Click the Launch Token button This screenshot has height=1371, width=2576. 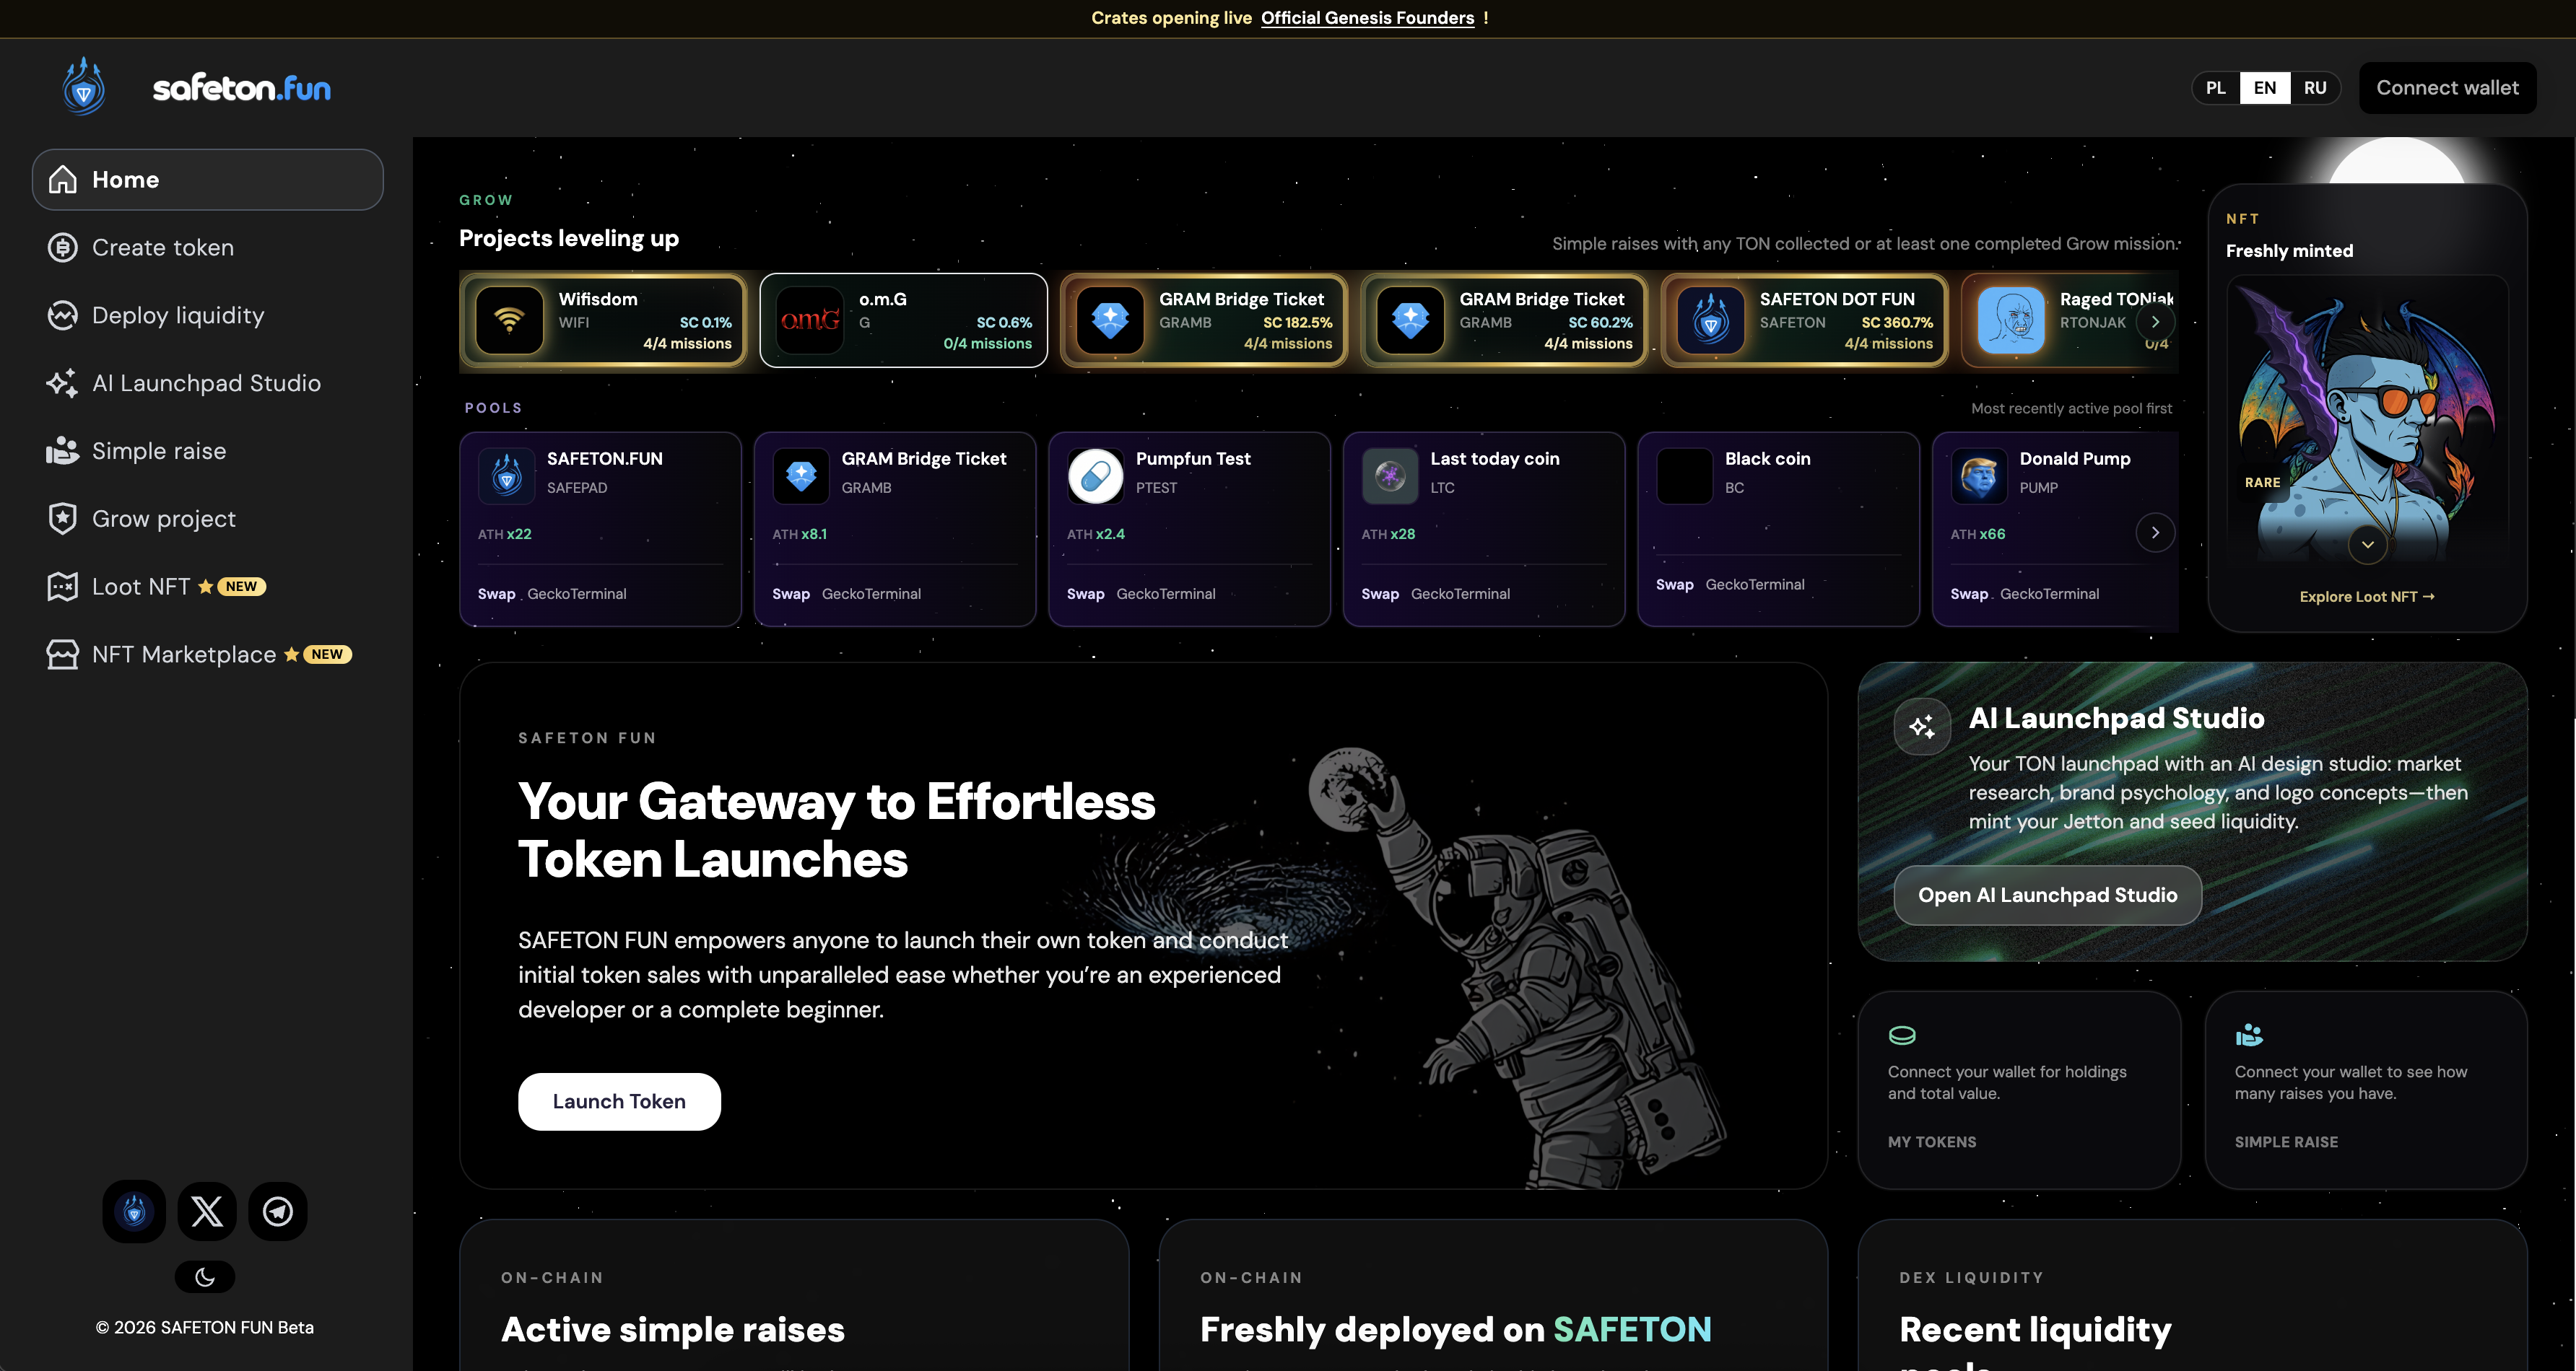tap(619, 1102)
